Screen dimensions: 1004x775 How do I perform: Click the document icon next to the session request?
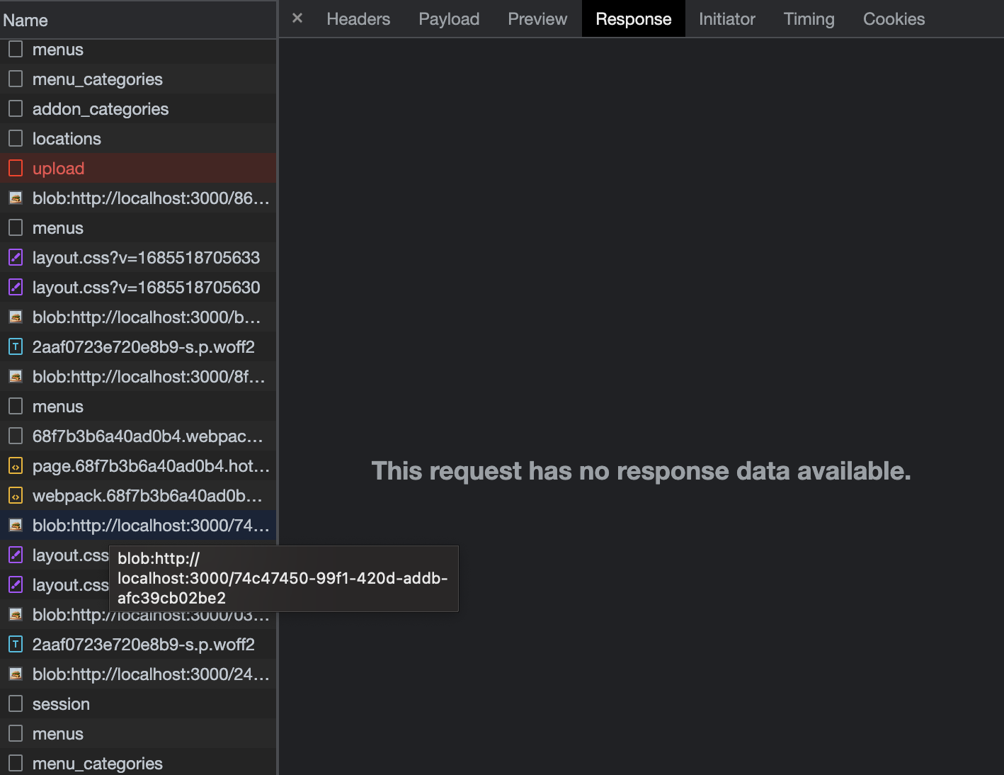tap(16, 703)
